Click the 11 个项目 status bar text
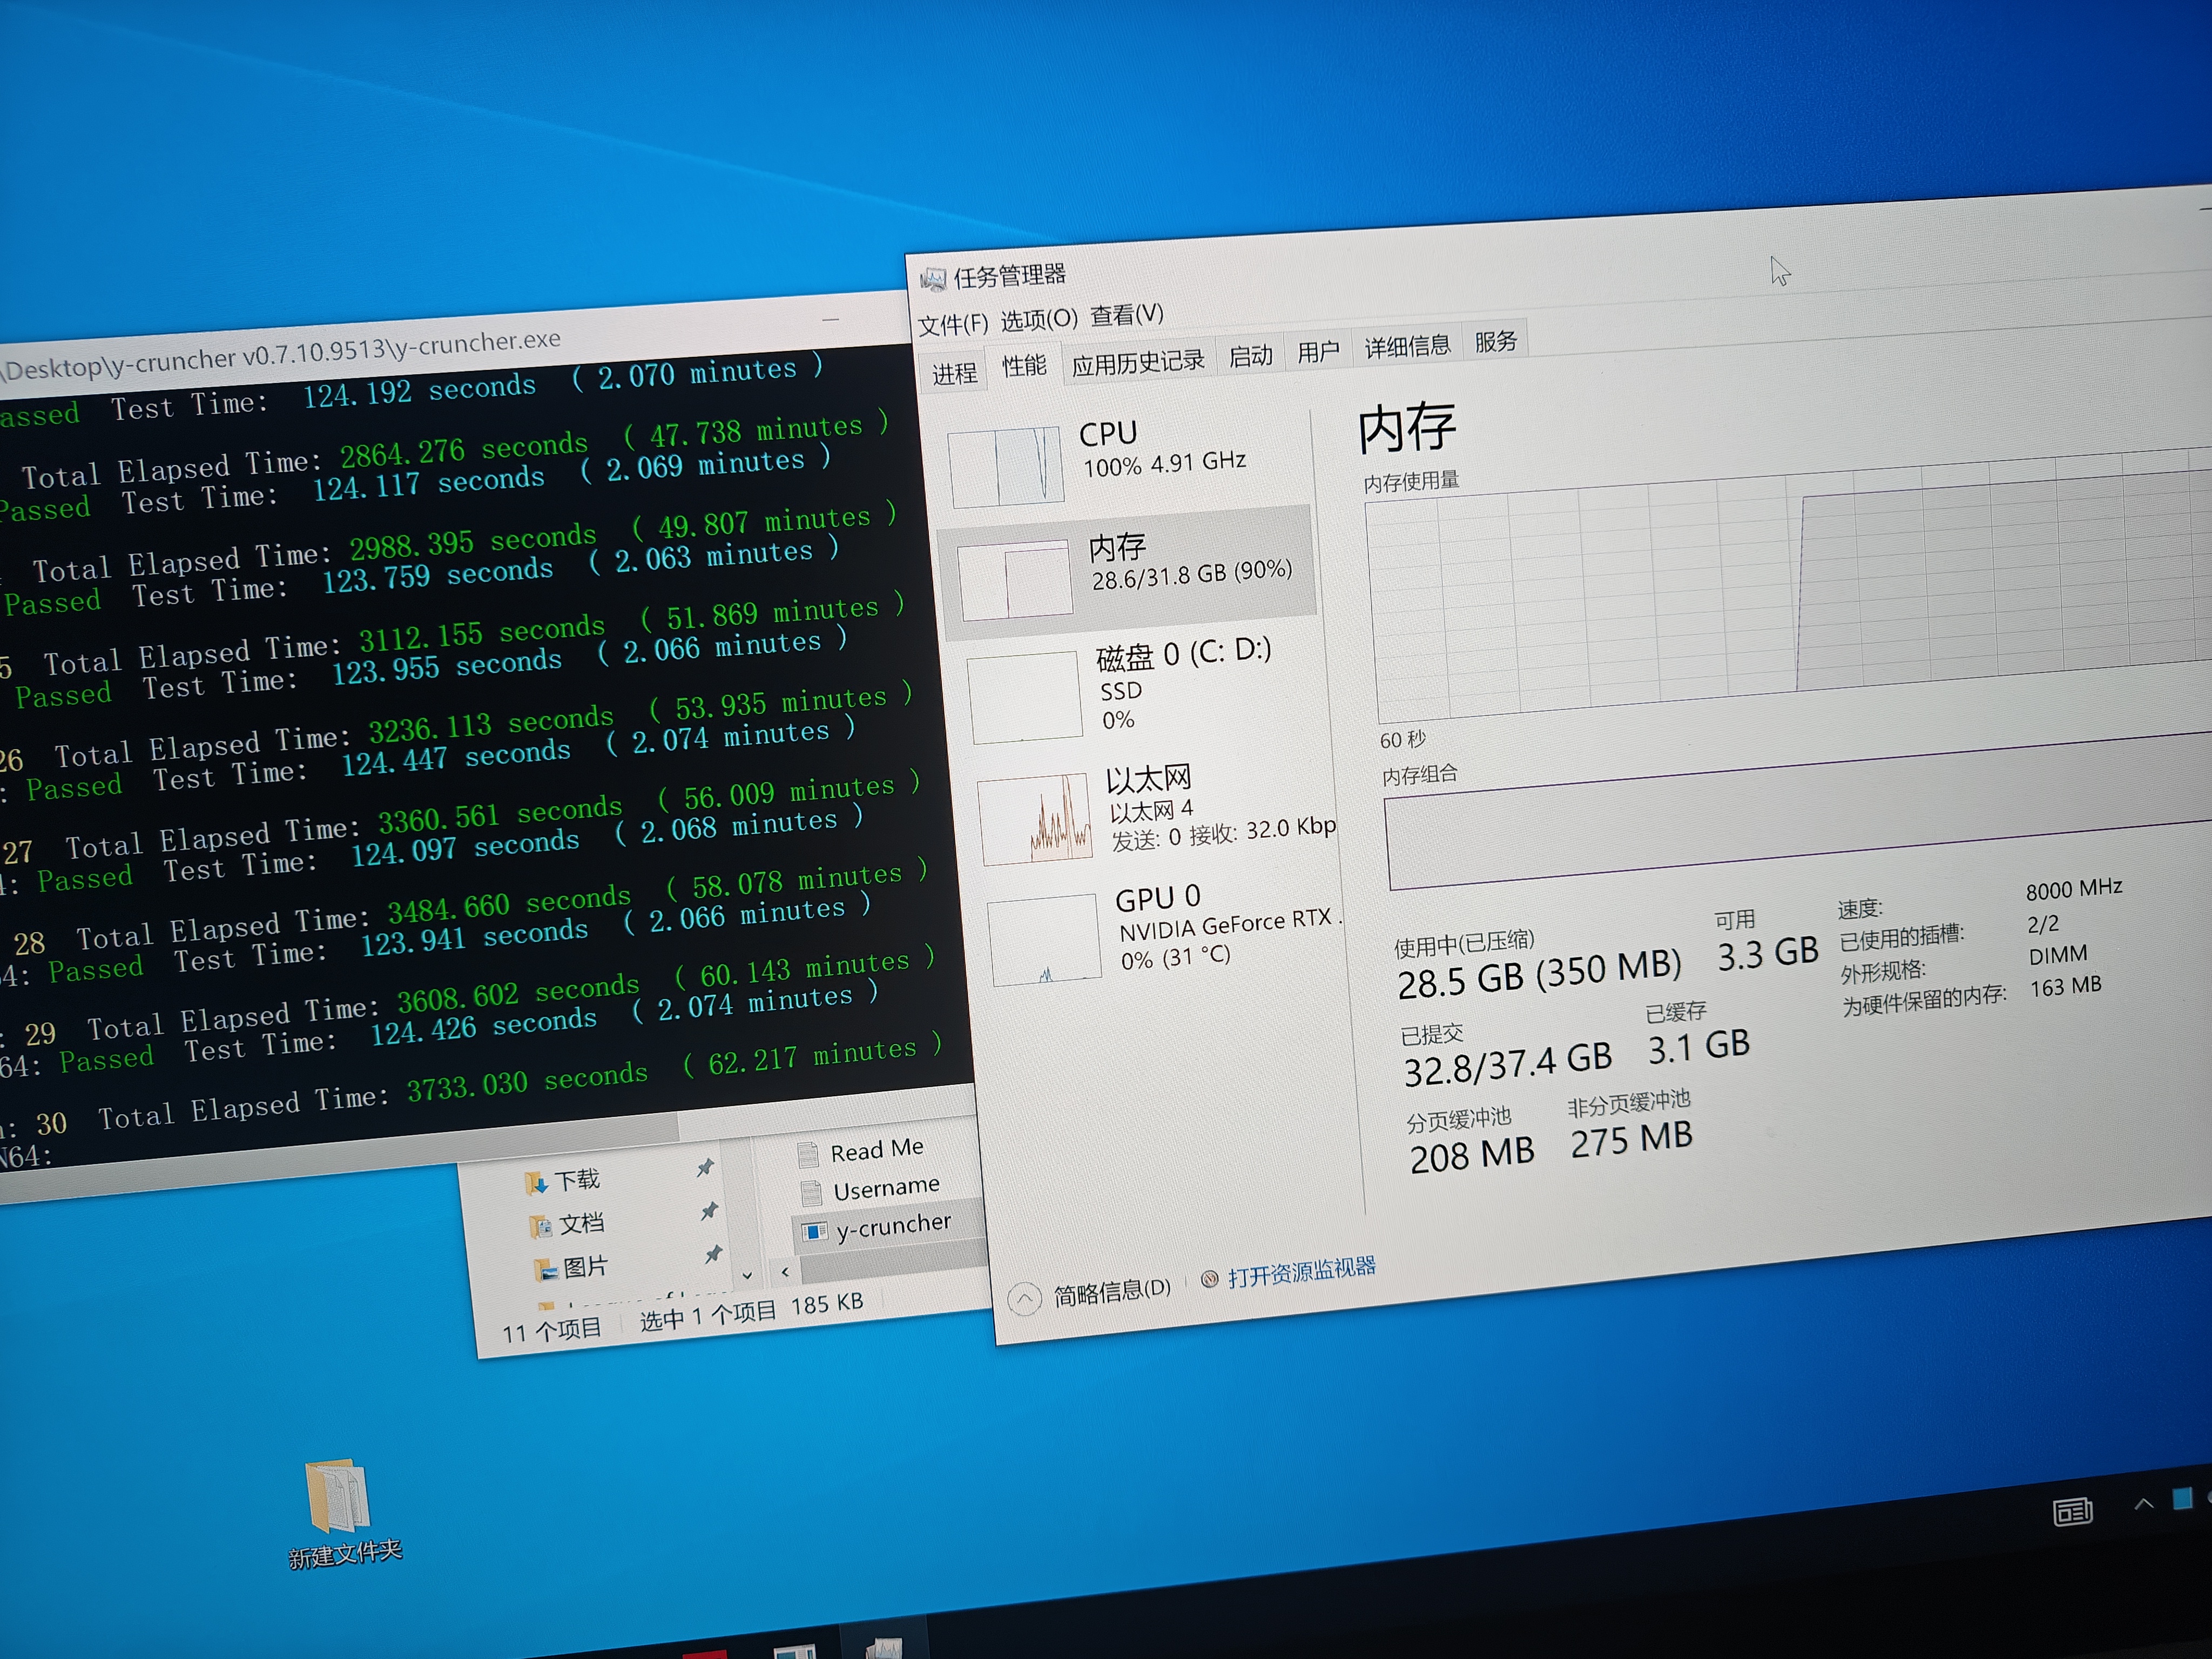 (552, 1330)
